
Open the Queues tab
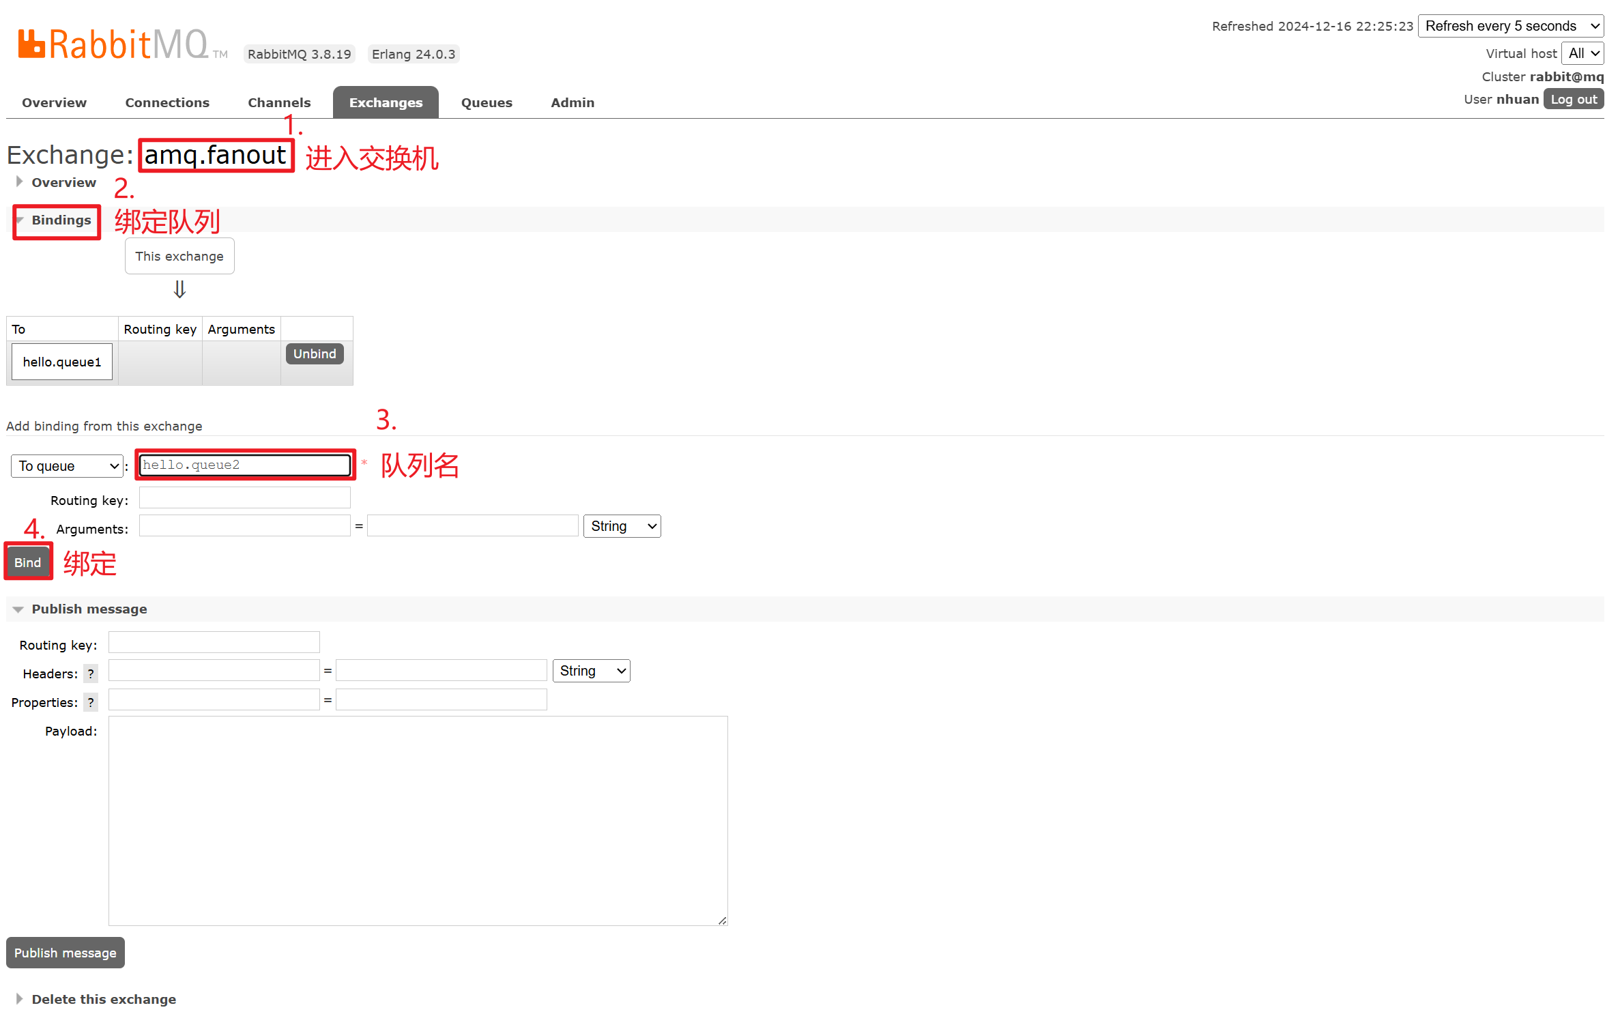487,102
